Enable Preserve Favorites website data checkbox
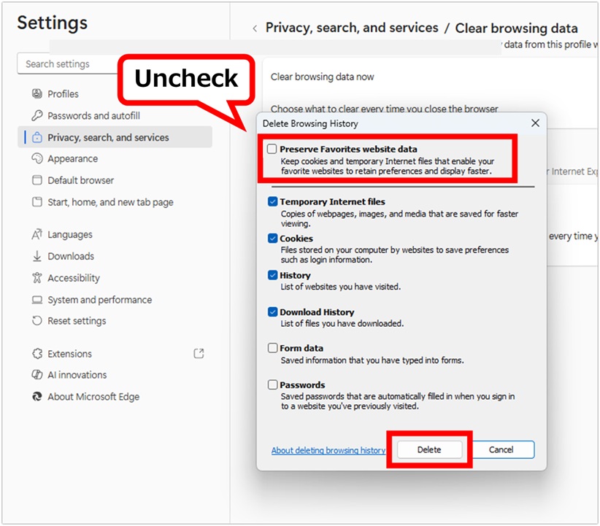 (272, 150)
